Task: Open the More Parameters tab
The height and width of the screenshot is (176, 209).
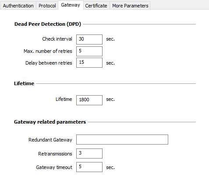Action: 130,6
